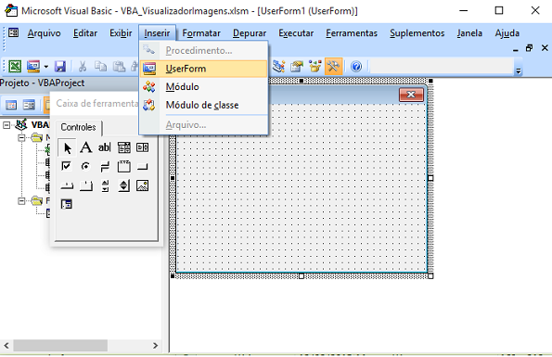
Task: Select the RefEdit control in toolbox
Action: [67, 204]
